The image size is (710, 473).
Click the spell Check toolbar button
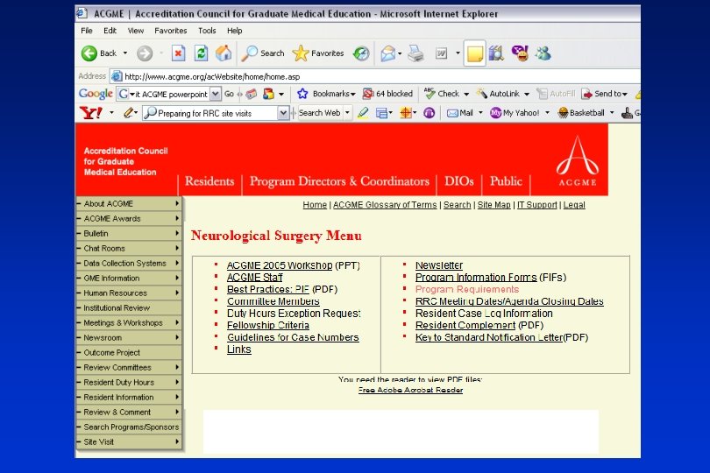click(x=442, y=94)
